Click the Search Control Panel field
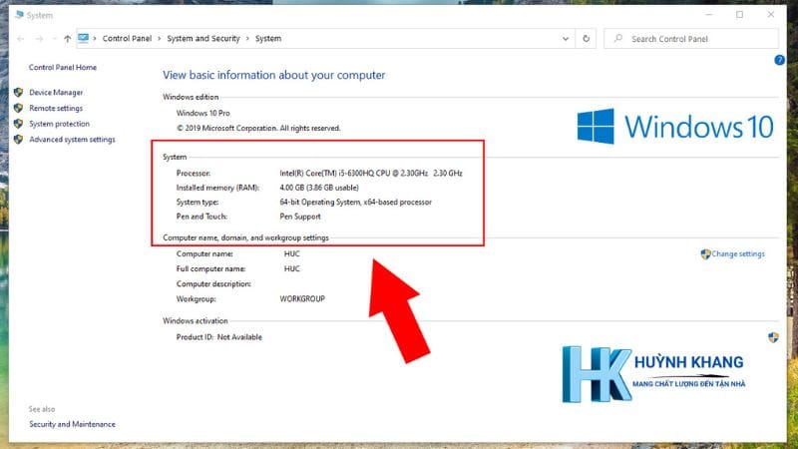Screen dimensions: 798x449 pyautogui.click(x=691, y=39)
